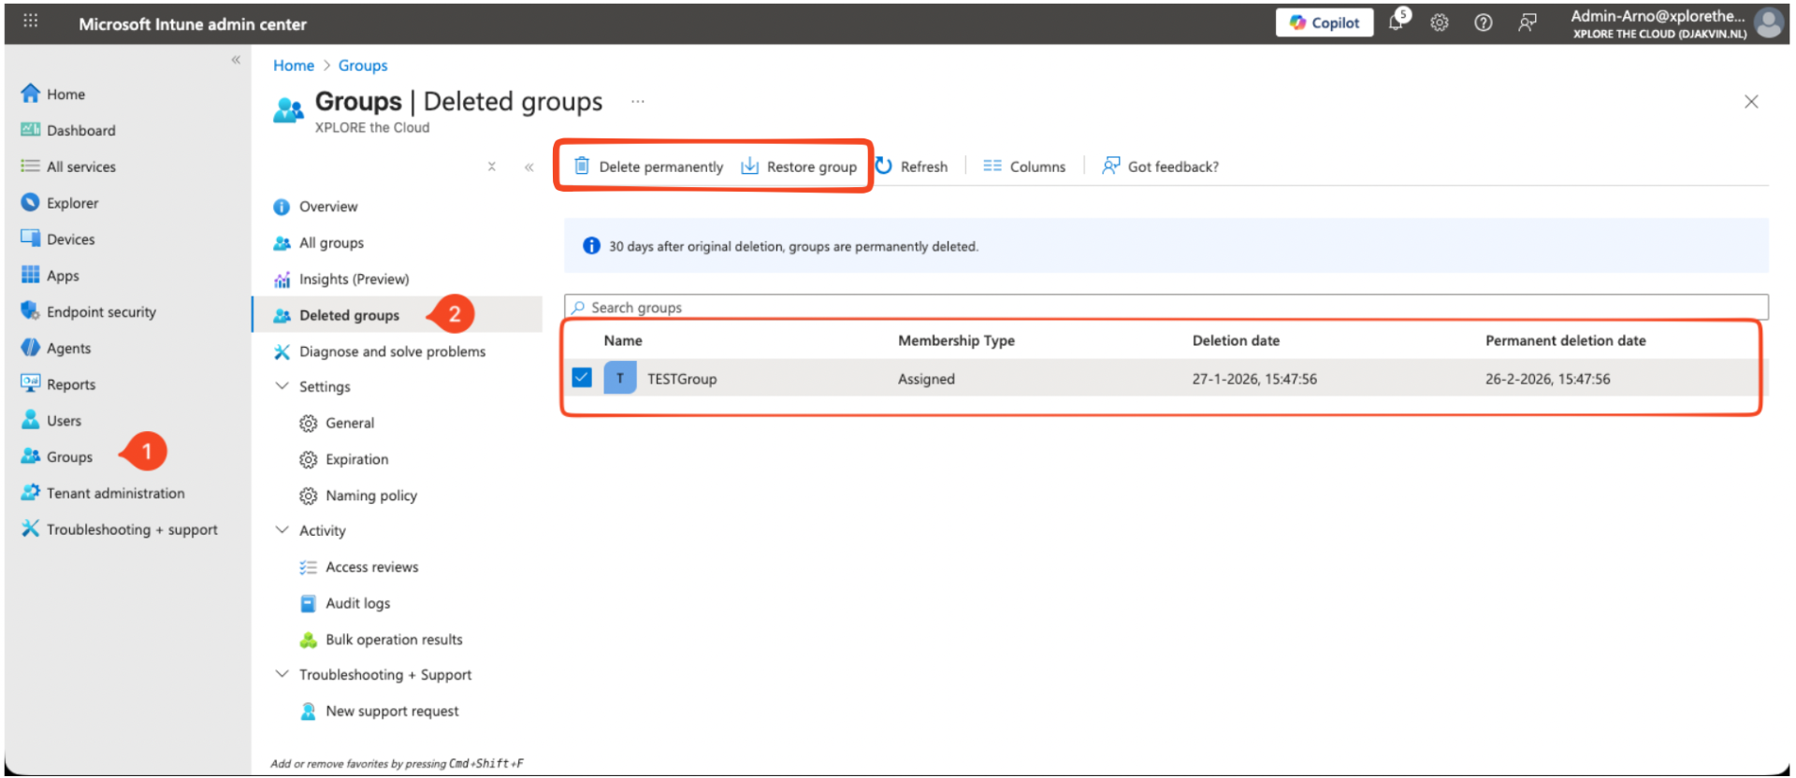This screenshot has width=1796, height=778.
Task: Click the Refresh toolbar icon
Action: pos(884,166)
